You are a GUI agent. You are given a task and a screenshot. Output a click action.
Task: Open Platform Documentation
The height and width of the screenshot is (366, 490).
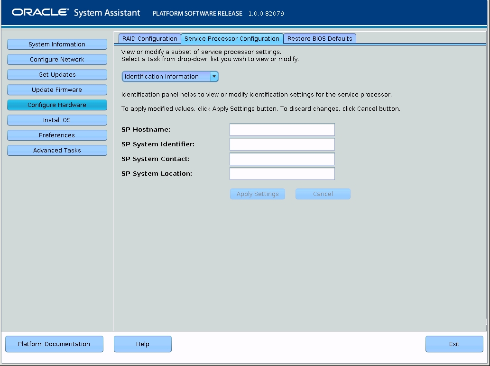[x=54, y=344]
